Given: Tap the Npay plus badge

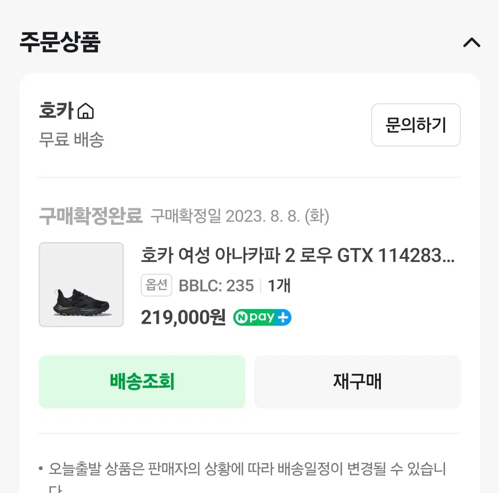Looking at the screenshot, I should click(x=262, y=317).
